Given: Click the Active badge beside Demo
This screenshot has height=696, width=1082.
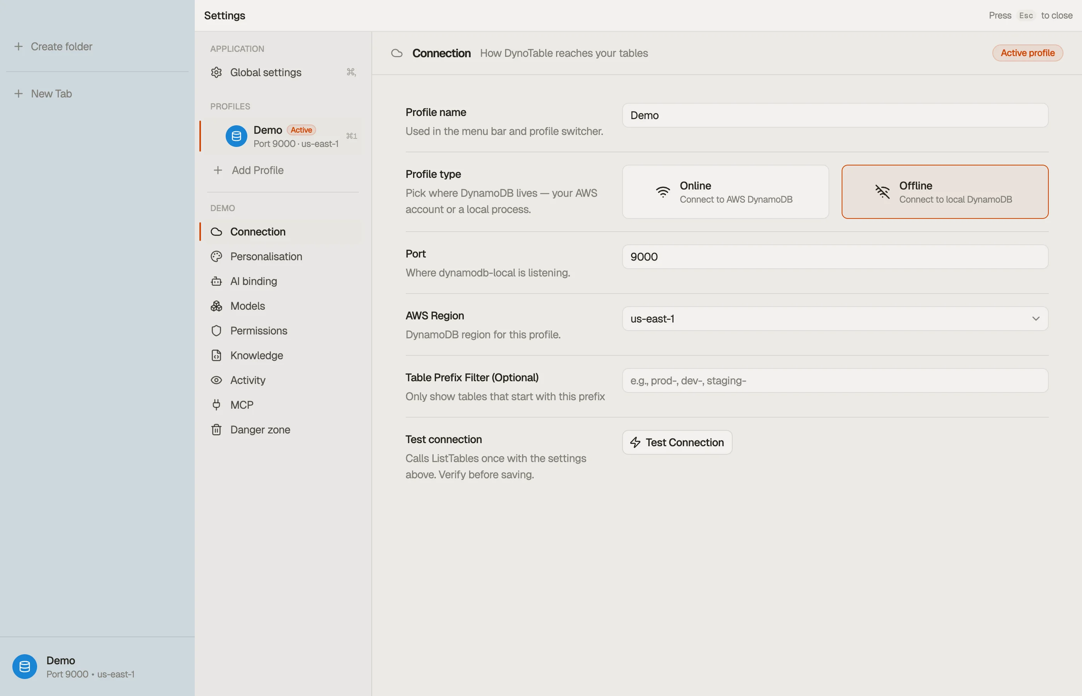Looking at the screenshot, I should tap(301, 130).
